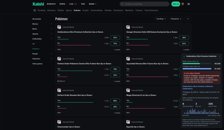Open the PERPS top menu
Viewport: 224px width, 130px height.
pos(62,4)
